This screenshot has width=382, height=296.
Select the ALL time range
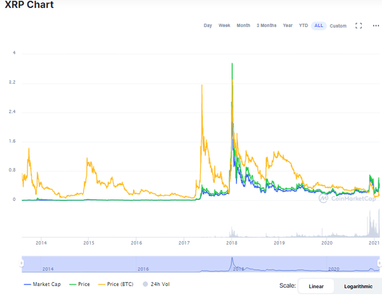coord(319,26)
